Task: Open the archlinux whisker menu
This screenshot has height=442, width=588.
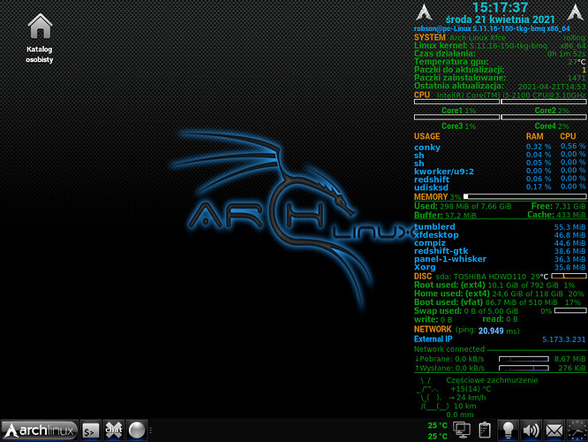Action: coord(40,431)
